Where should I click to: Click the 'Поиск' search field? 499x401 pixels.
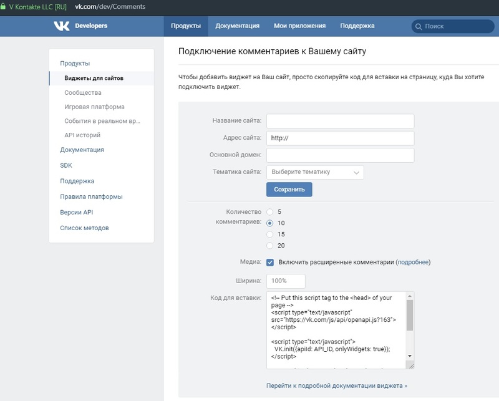pyautogui.click(x=453, y=26)
